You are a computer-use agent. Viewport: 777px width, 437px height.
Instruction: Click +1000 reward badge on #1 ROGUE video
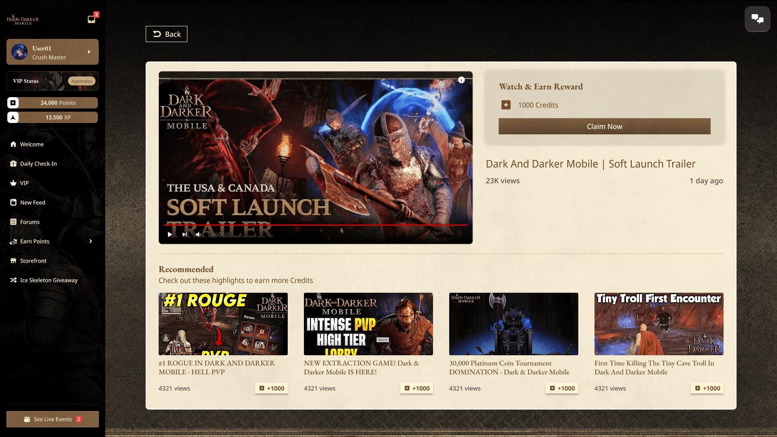click(x=272, y=388)
